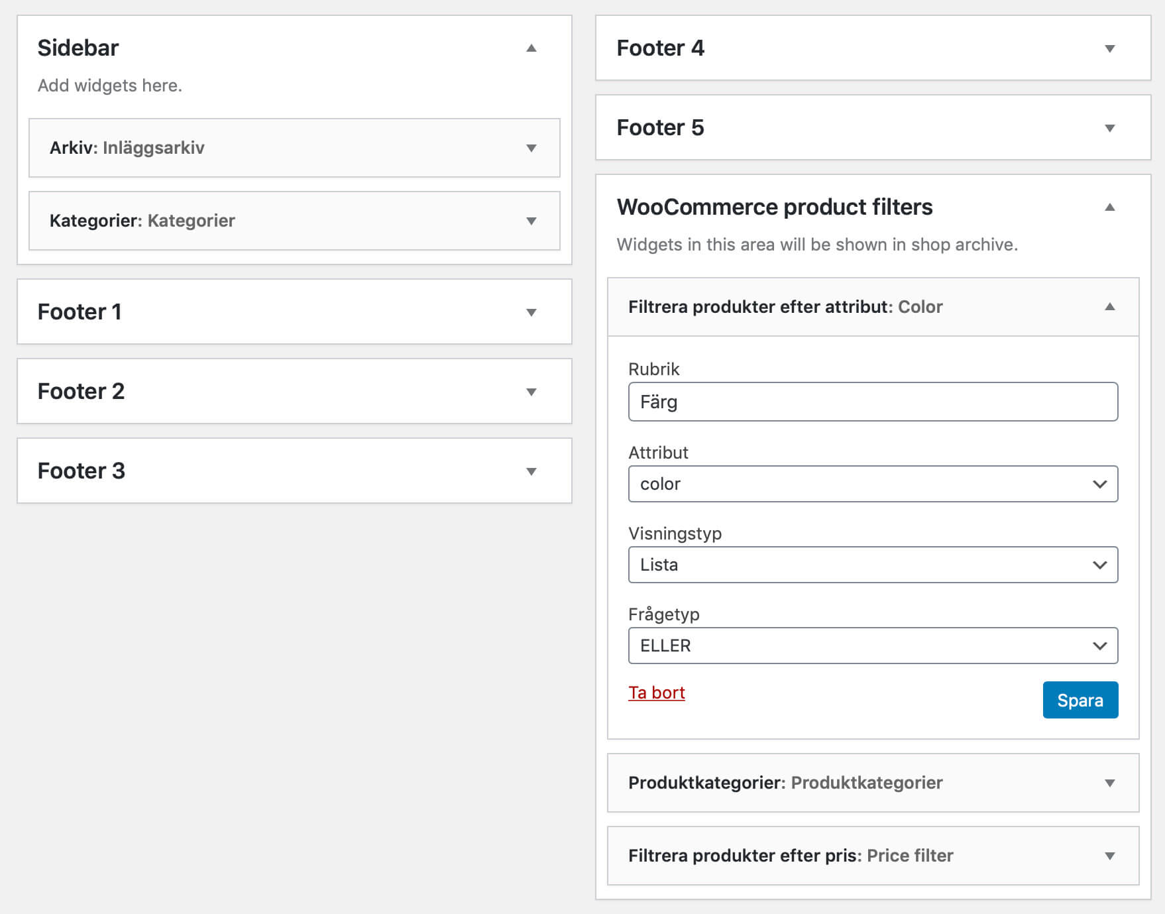Screen dimensions: 1165x914
Task: Click the Footer 5 heading
Action: point(660,127)
